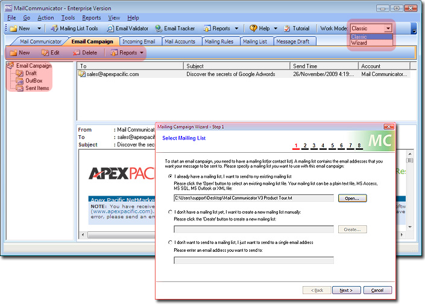Click the Open... button in wizard
The width and height of the screenshot is (425, 308).
352,198
